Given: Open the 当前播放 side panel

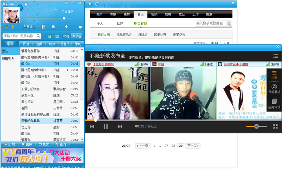Looking at the screenshot, I should [x=274, y=89].
